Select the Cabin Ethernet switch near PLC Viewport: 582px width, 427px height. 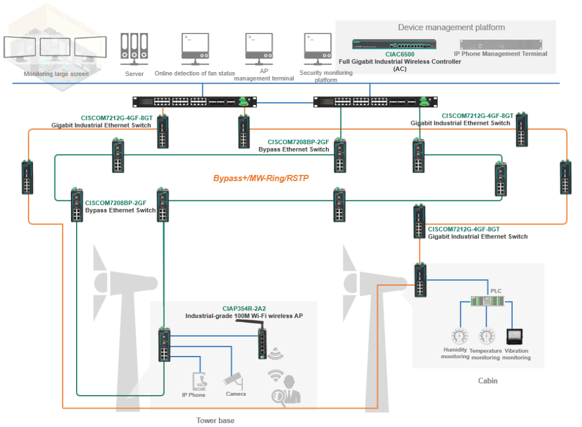421,281
